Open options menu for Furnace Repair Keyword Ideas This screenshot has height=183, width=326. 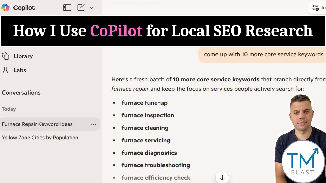[x=94, y=124]
